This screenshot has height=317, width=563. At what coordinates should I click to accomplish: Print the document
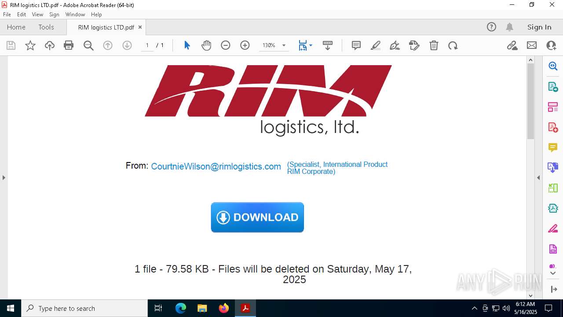coord(69,45)
